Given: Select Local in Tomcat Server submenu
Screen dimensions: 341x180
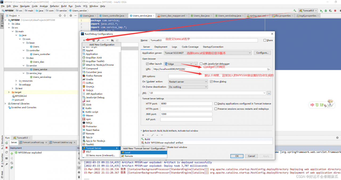Looking at the screenshot, I should (x=128, y=152).
